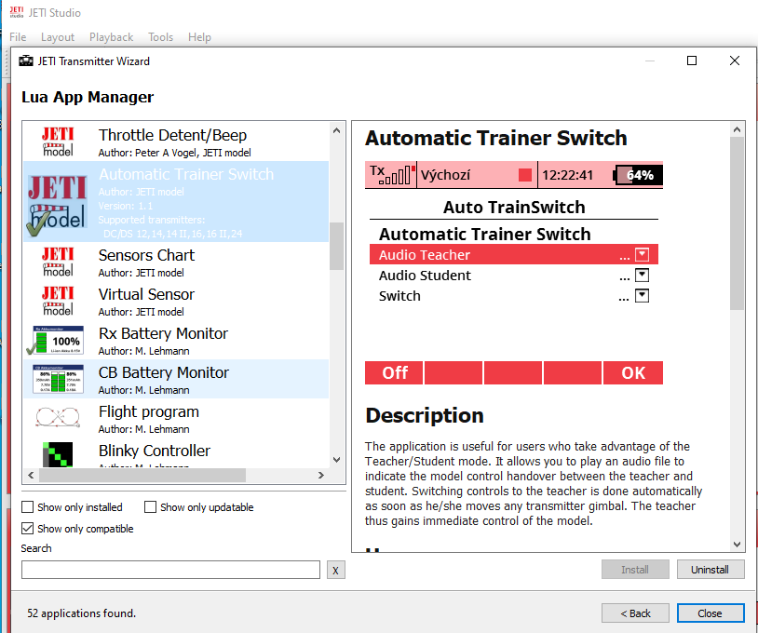The height and width of the screenshot is (633, 758).
Task: Click the Tx signal strength indicator
Action: click(x=392, y=174)
